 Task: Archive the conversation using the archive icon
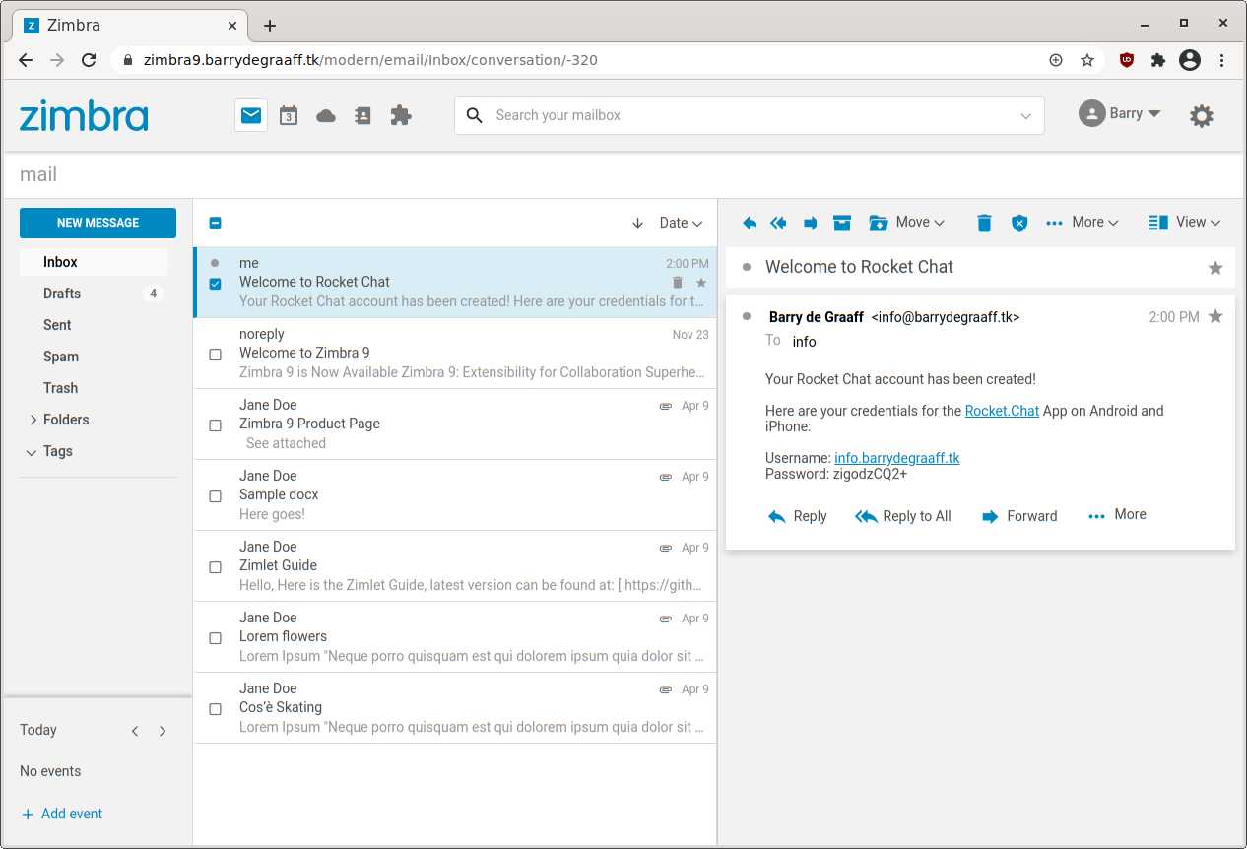(842, 223)
